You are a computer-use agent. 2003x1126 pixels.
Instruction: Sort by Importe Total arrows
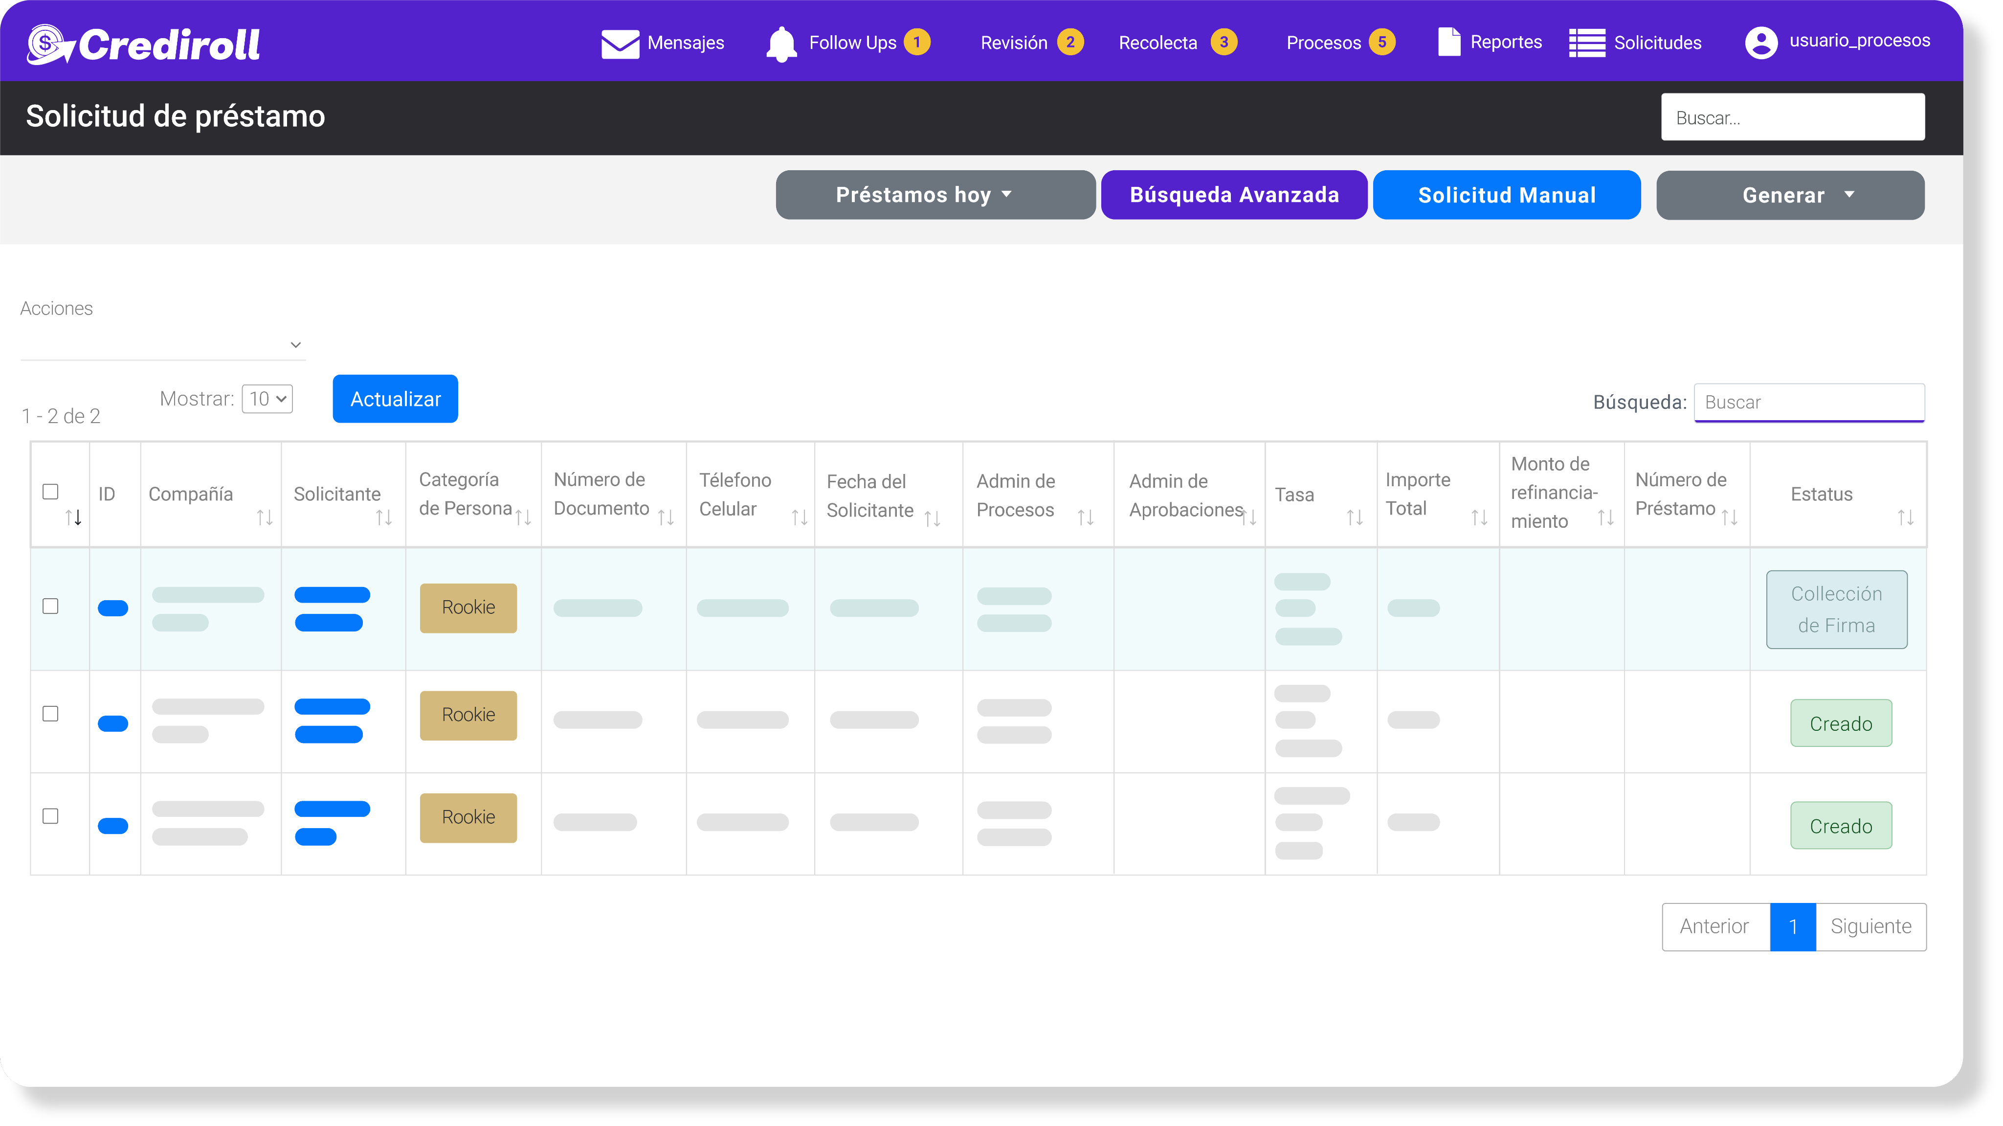tap(1479, 518)
